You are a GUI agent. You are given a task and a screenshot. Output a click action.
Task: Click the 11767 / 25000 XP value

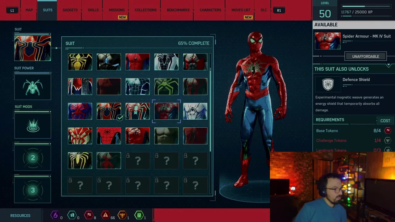coord(357,12)
